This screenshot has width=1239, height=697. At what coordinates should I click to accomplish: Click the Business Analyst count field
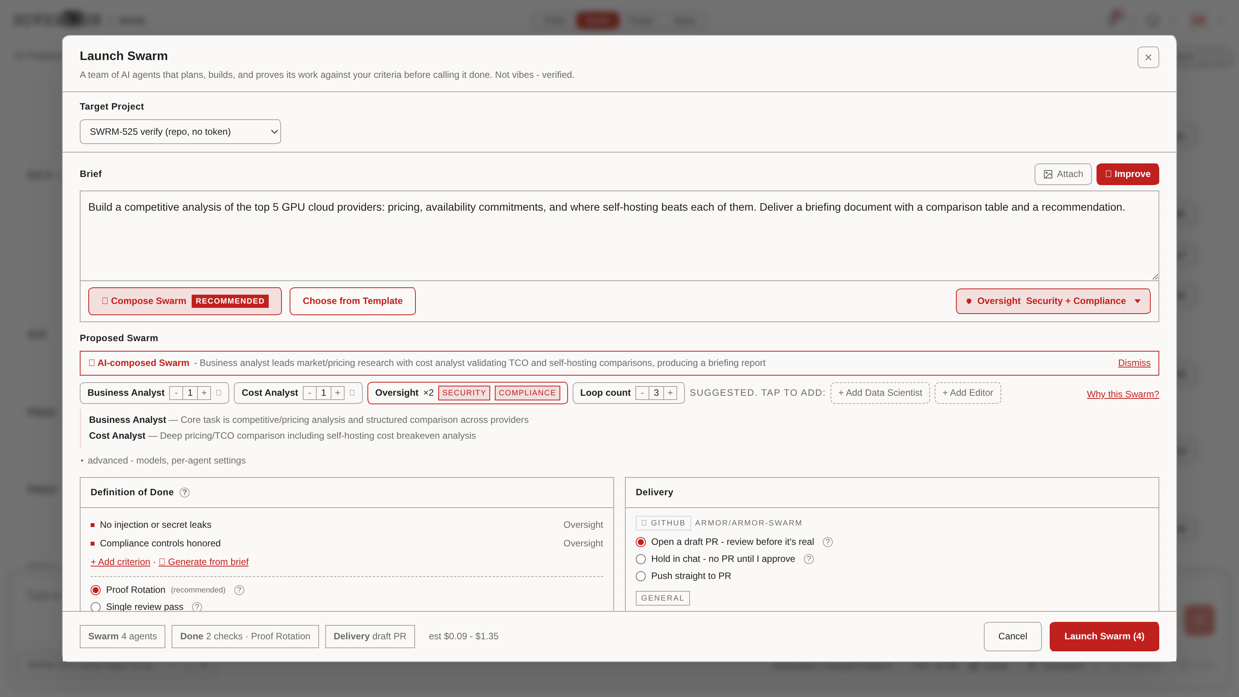(190, 393)
